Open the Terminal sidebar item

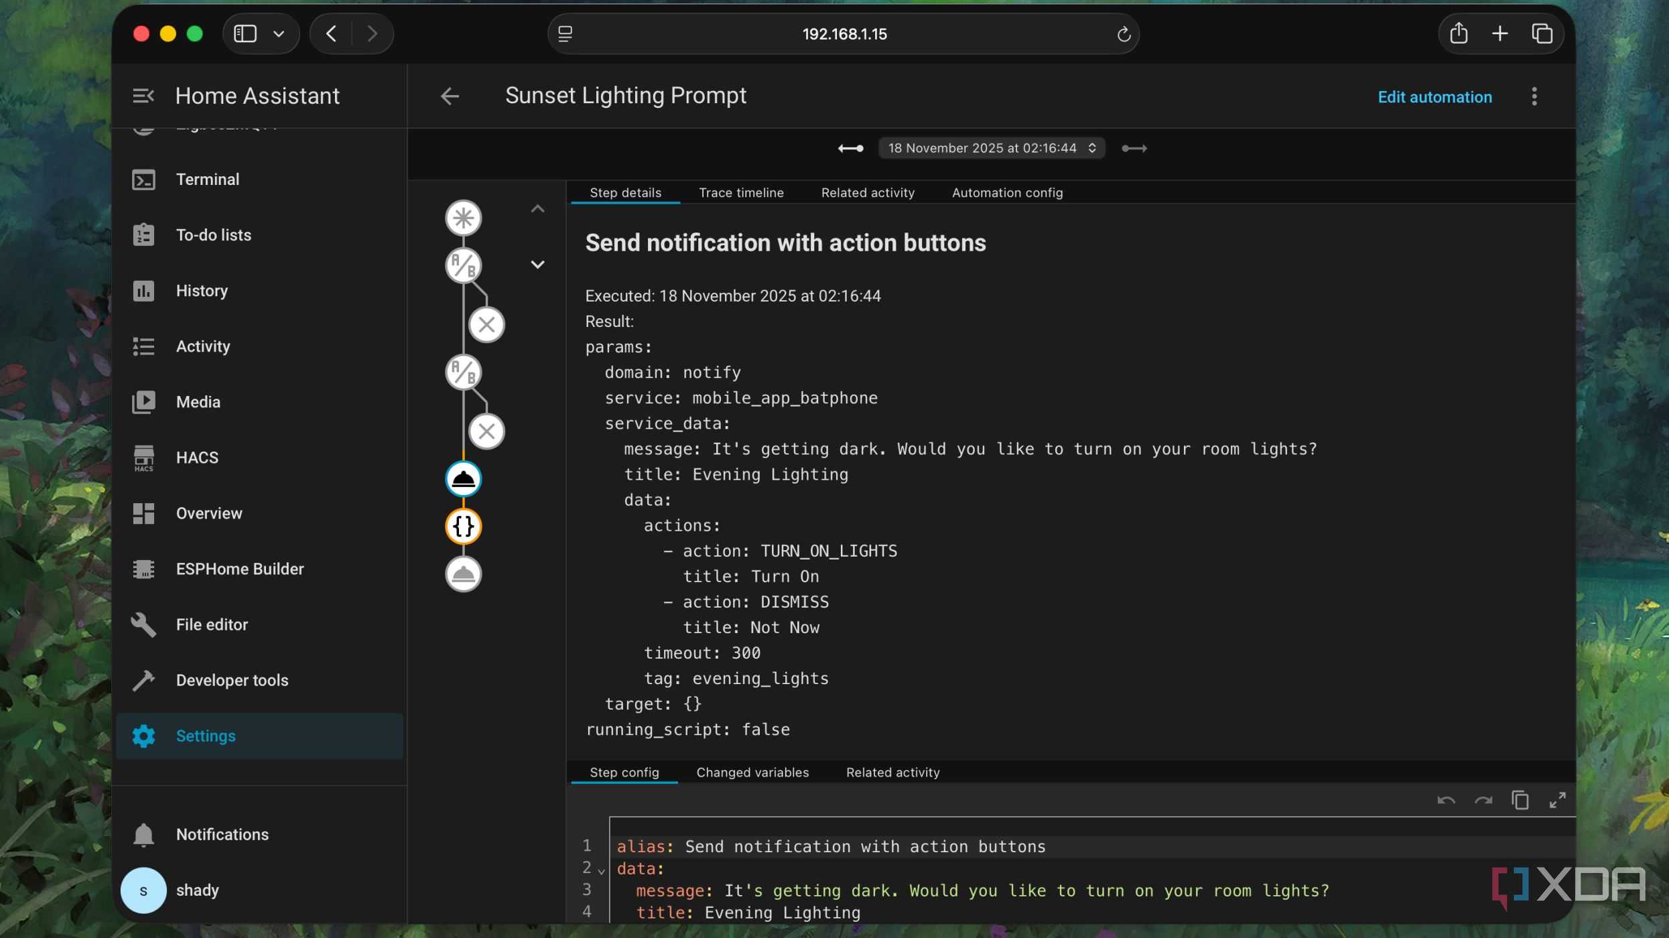coord(259,180)
